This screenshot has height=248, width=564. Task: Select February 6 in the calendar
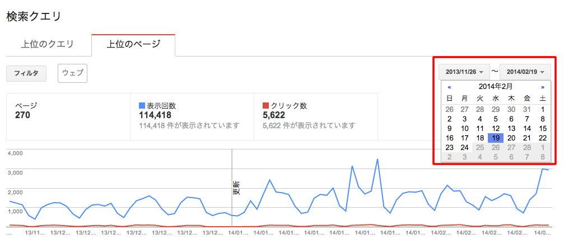(511, 119)
